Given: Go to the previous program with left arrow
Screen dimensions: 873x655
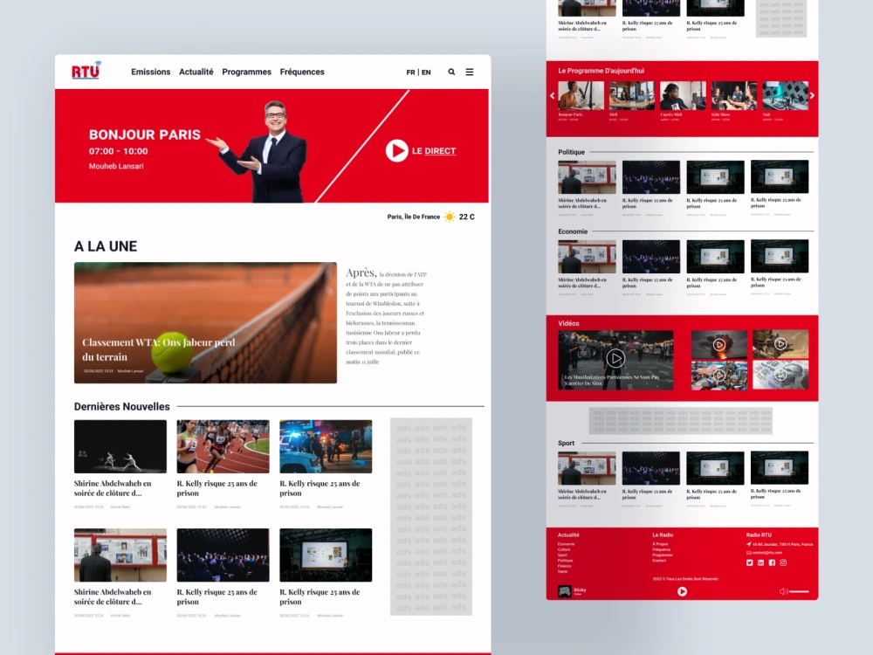Looking at the screenshot, I should click(x=553, y=96).
